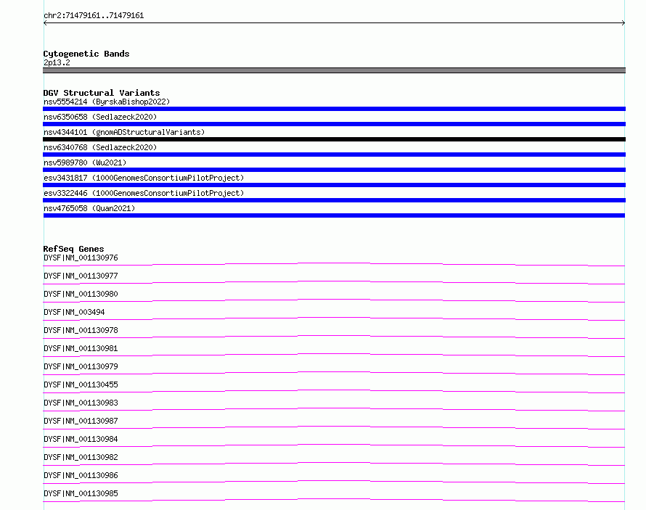Select transcript DYSF|NM_001130985
646x510 pixels.
click(x=81, y=493)
